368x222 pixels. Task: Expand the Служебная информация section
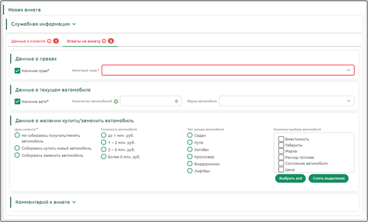point(44,24)
